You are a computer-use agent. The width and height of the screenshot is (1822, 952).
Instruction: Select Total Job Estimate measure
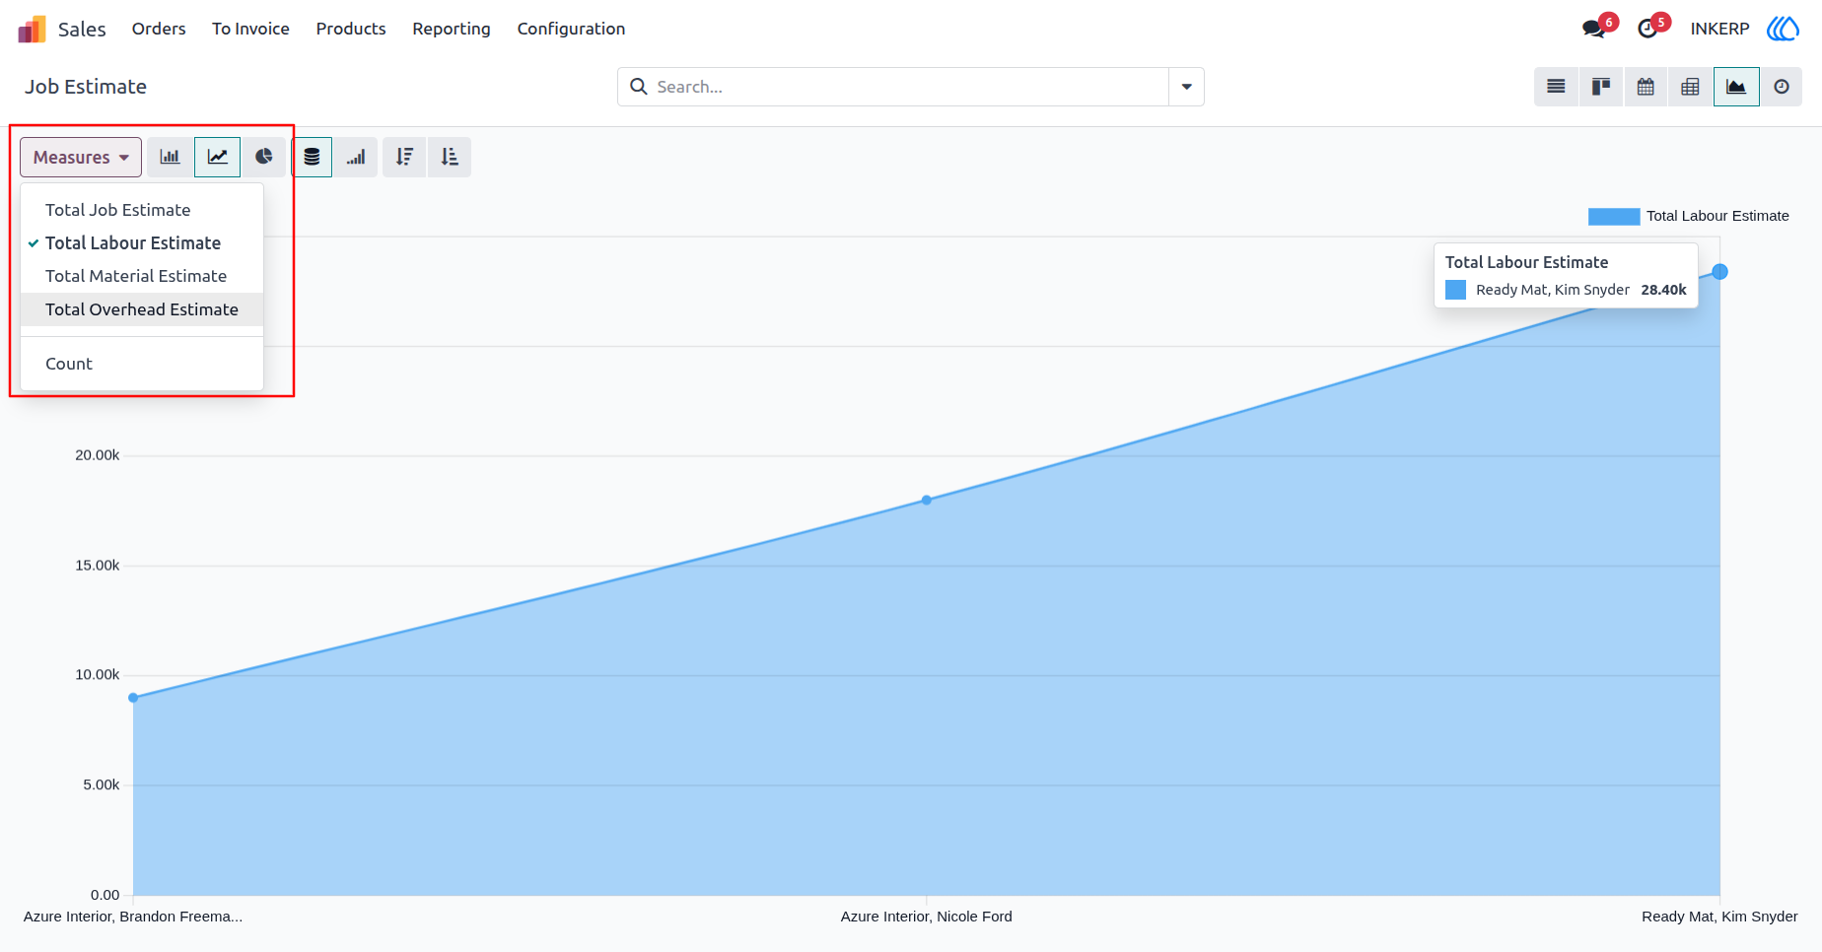pos(142,210)
